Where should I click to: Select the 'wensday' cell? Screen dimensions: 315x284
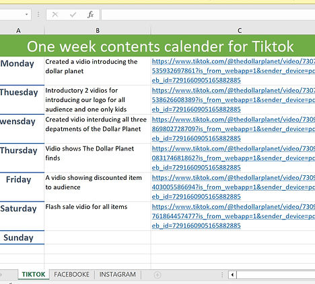[x=22, y=129]
